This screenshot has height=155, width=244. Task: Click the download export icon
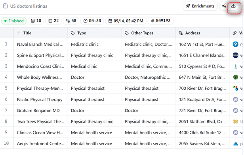233,6
